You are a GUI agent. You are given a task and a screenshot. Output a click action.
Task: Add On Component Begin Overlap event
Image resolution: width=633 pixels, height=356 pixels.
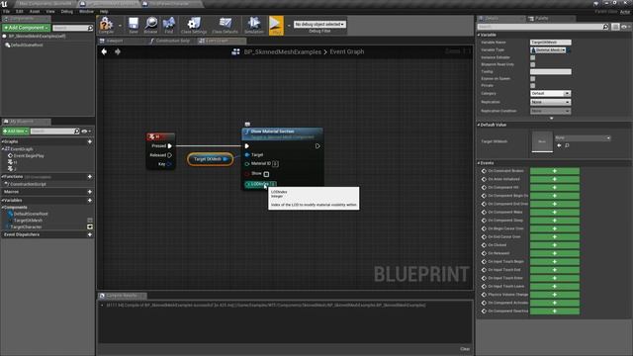point(555,196)
